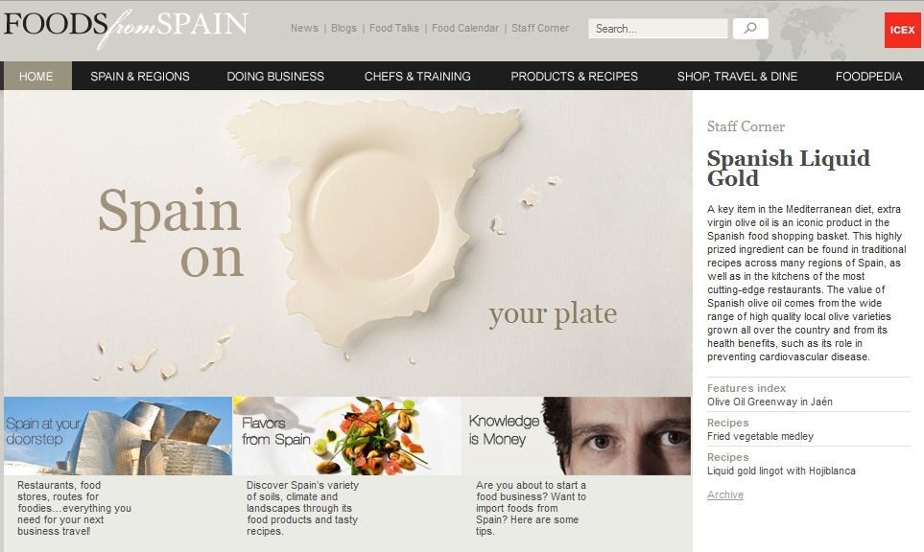Open the Chefs & Training menu
Image resolution: width=924 pixels, height=552 pixels.
[417, 76]
